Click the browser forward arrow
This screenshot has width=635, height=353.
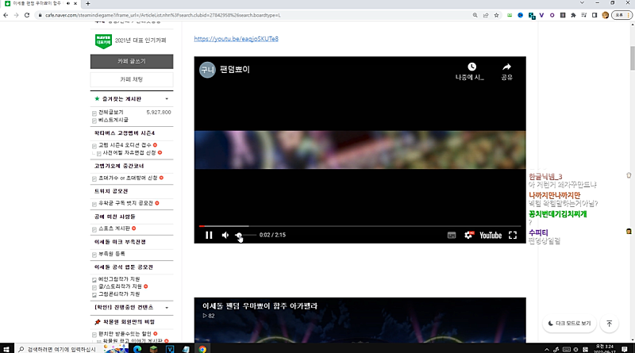pos(16,15)
